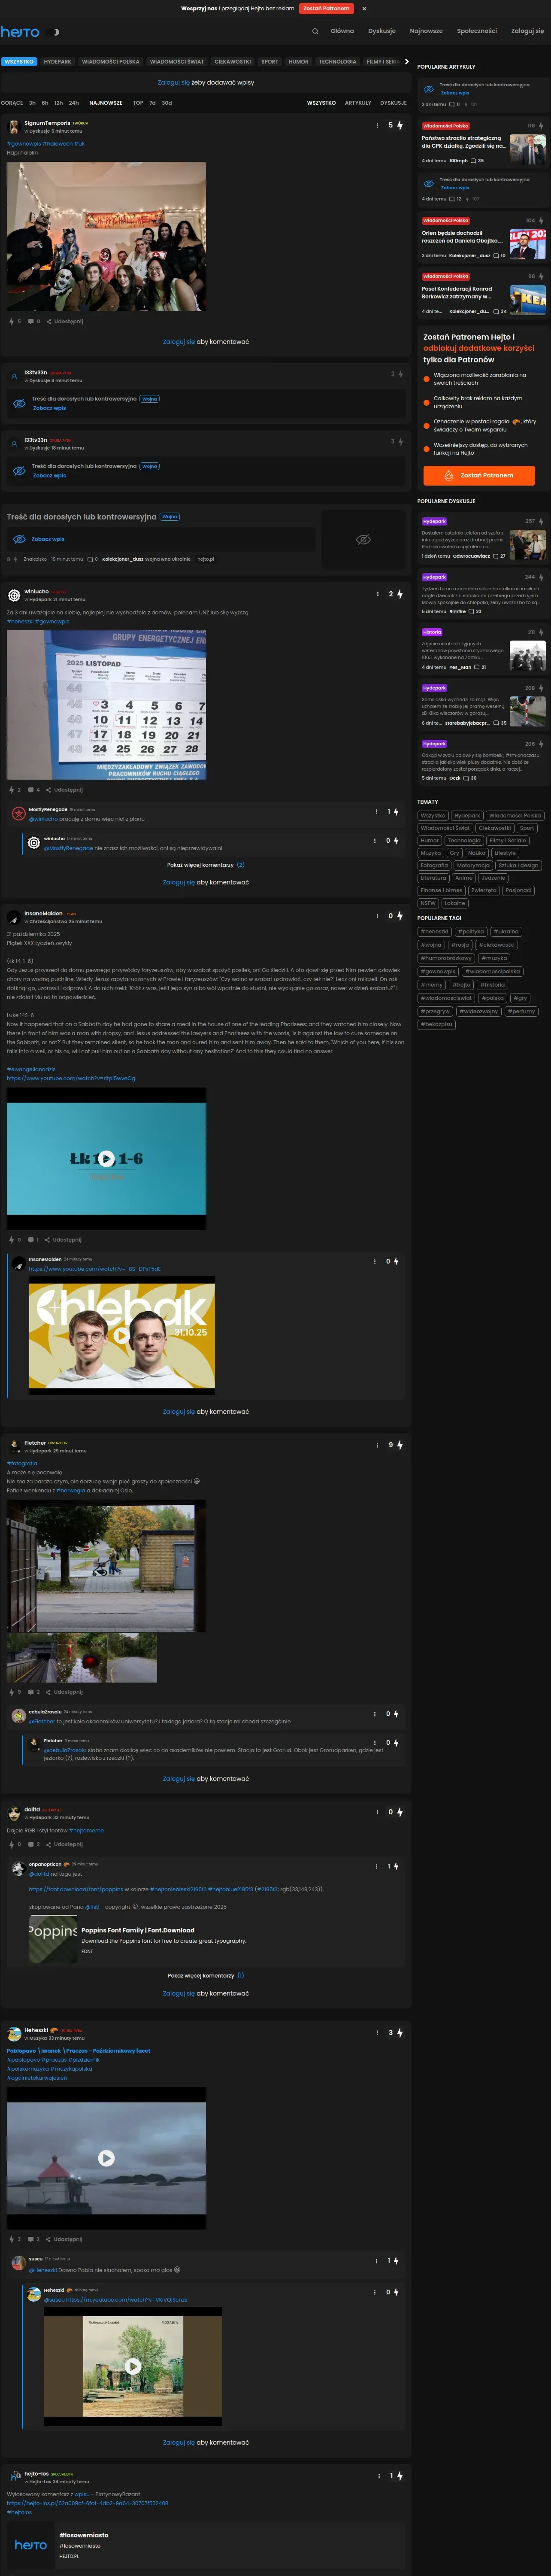Upvote InsaneMaiden's post lightning icon
Image resolution: width=551 pixels, height=2576 pixels.
(x=399, y=916)
